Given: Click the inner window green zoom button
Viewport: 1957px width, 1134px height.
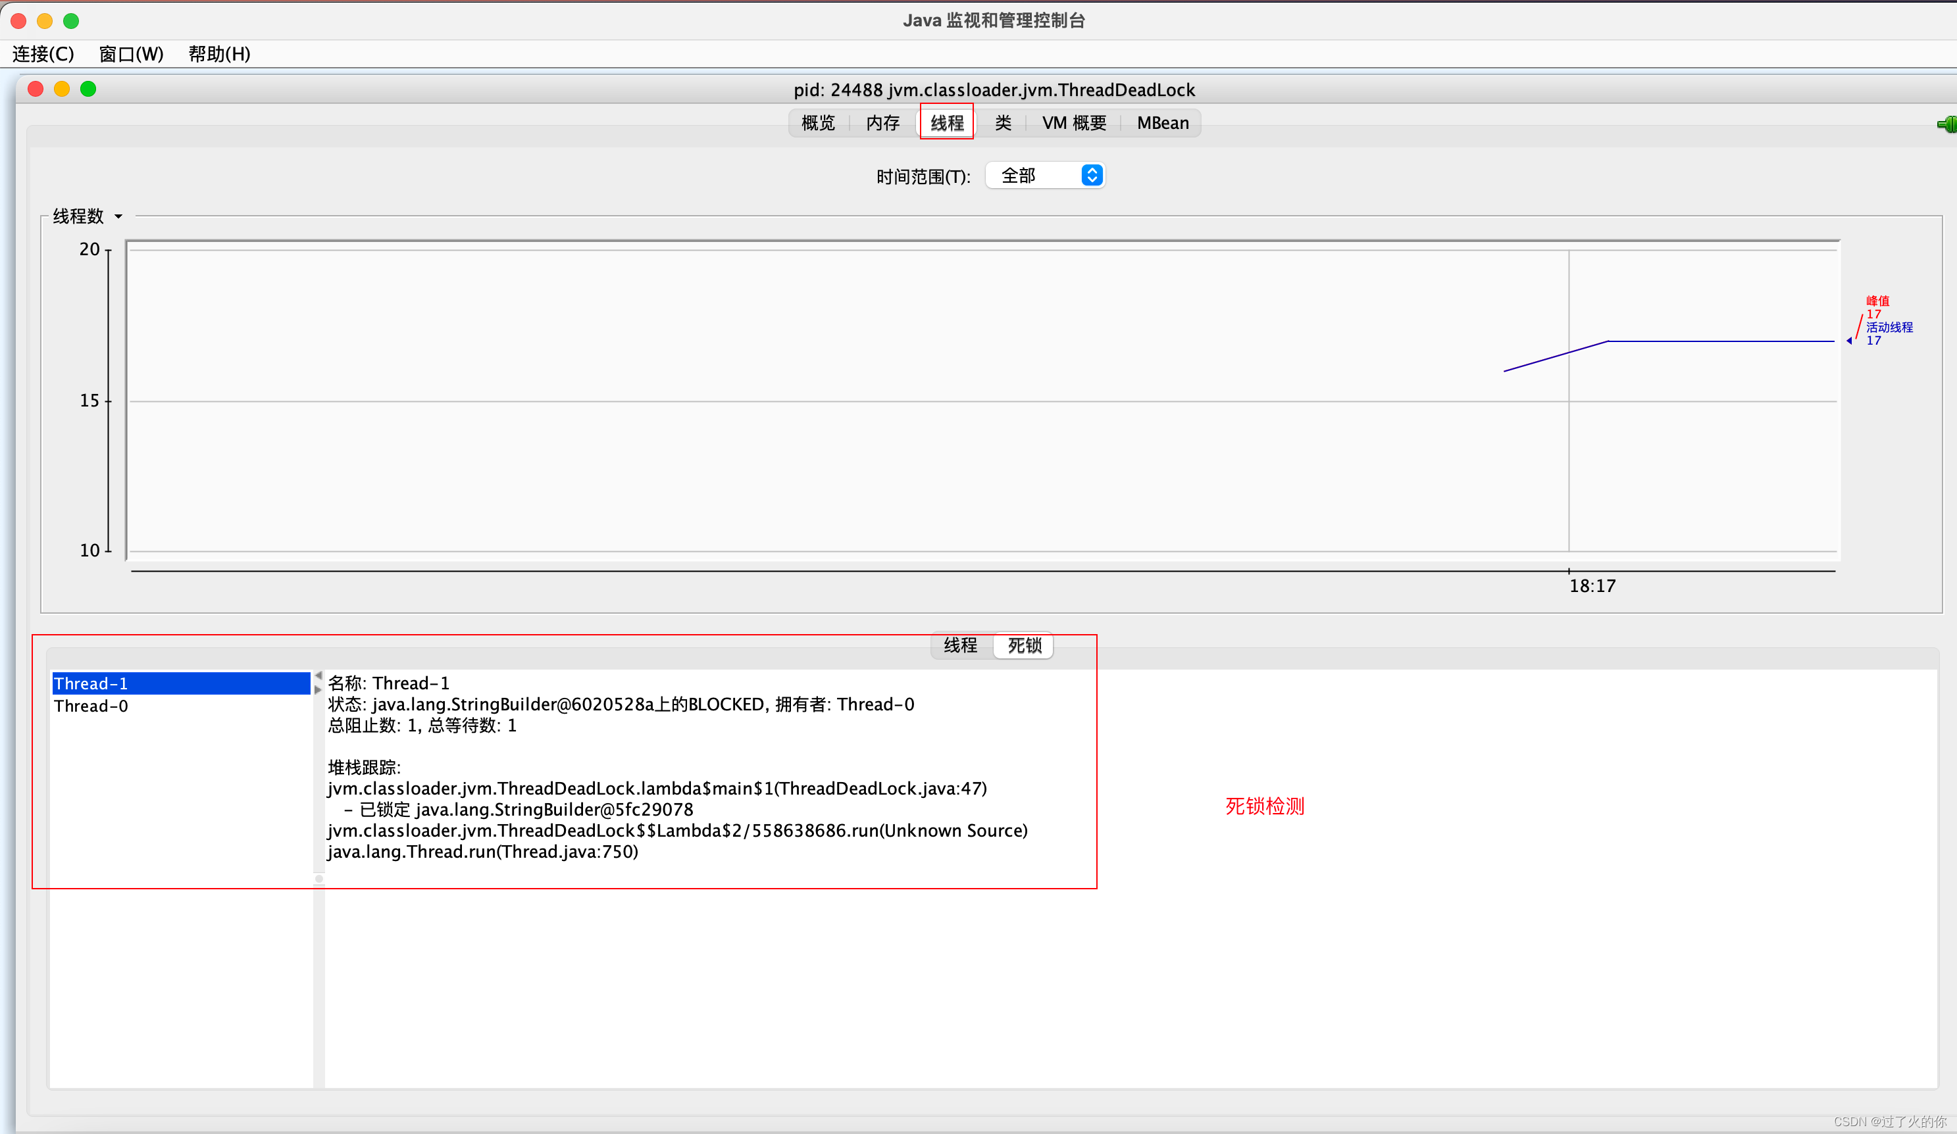Looking at the screenshot, I should (x=89, y=89).
